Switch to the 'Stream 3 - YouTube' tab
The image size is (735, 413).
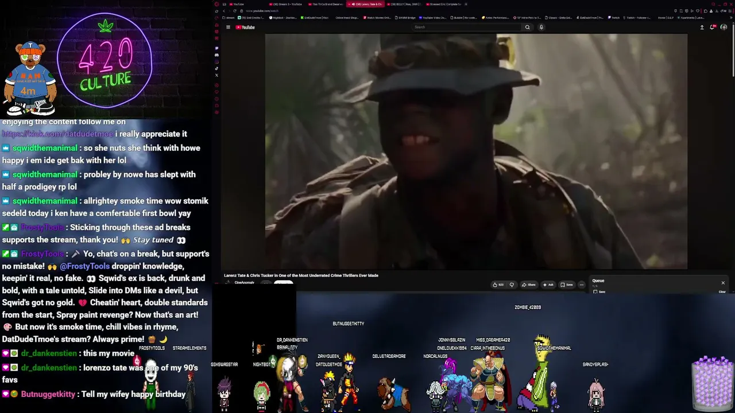tap(285, 4)
